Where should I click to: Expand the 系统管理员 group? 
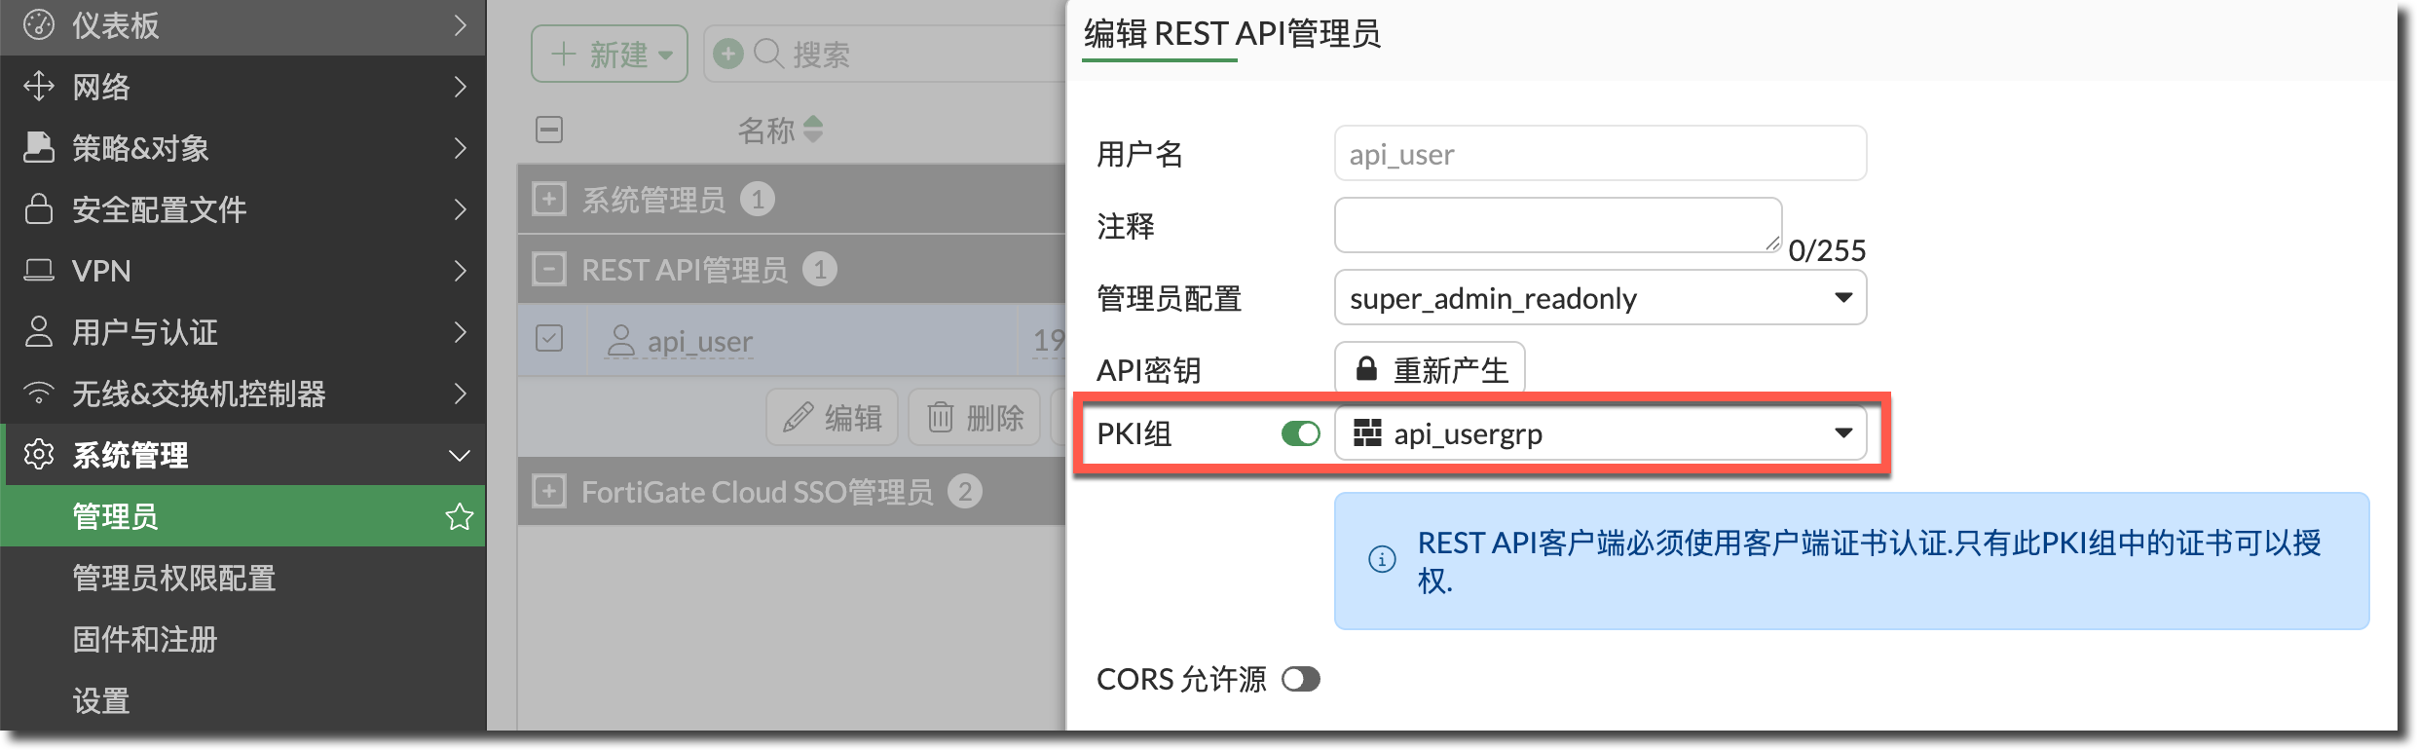(x=549, y=200)
